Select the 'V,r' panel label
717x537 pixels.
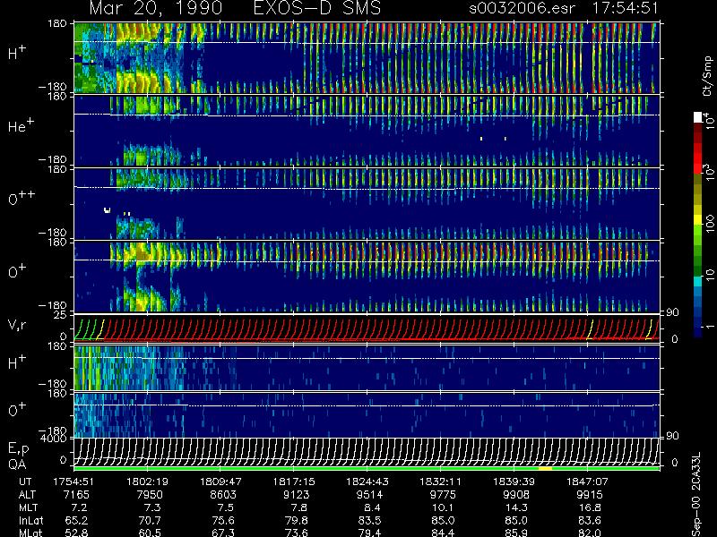coord(17,325)
